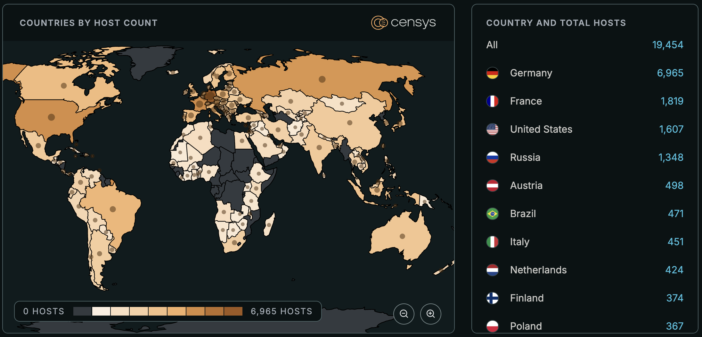702x337 pixels.
Task: Click the Brazil marker dot on map
Action: 113,209
